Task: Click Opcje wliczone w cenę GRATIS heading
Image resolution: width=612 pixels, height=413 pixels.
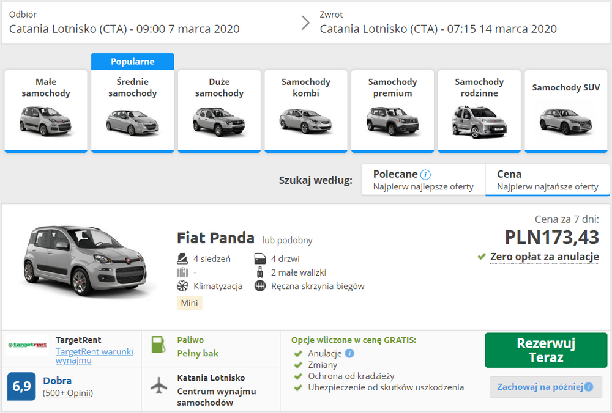Action: point(354,340)
